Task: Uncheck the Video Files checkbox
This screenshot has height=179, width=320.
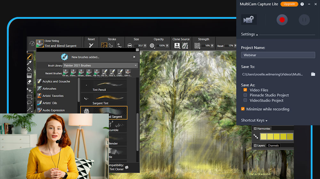Action: coord(245,90)
